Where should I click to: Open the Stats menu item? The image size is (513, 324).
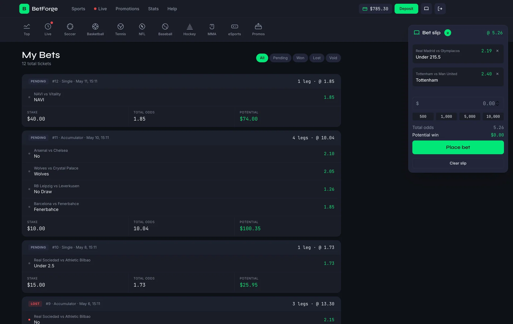pyautogui.click(x=153, y=9)
